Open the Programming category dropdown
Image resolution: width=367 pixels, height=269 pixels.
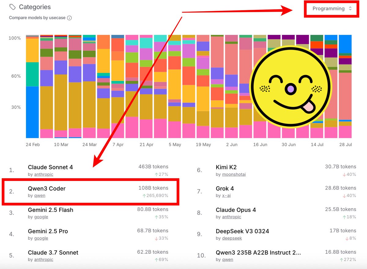click(x=332, y=9)
